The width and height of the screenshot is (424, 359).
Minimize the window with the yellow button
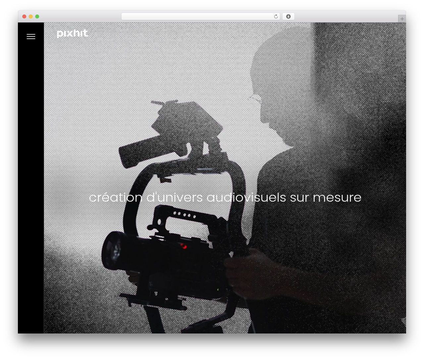[x=30, y=17]
